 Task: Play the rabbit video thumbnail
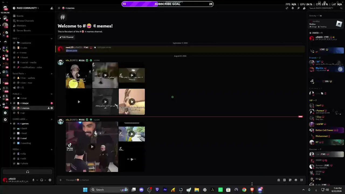132,102
